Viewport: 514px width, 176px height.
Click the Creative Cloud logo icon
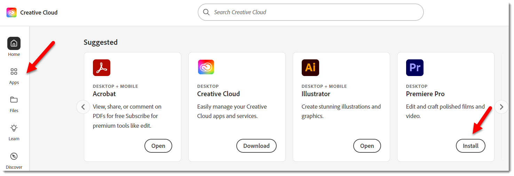11,12
